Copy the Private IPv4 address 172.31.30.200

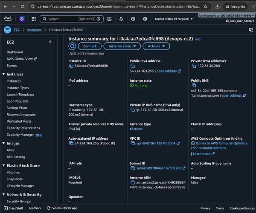click(194, 66)
